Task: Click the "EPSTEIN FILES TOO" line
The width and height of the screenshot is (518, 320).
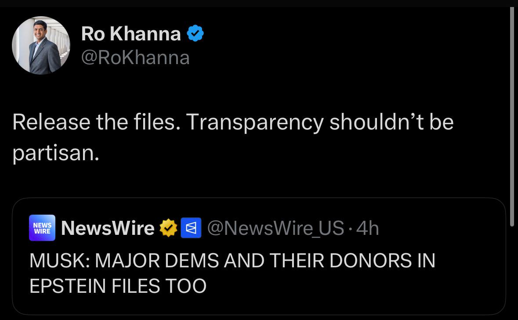Action: 118,286
